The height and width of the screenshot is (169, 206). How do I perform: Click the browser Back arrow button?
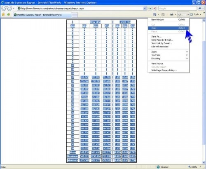(4, 9)
